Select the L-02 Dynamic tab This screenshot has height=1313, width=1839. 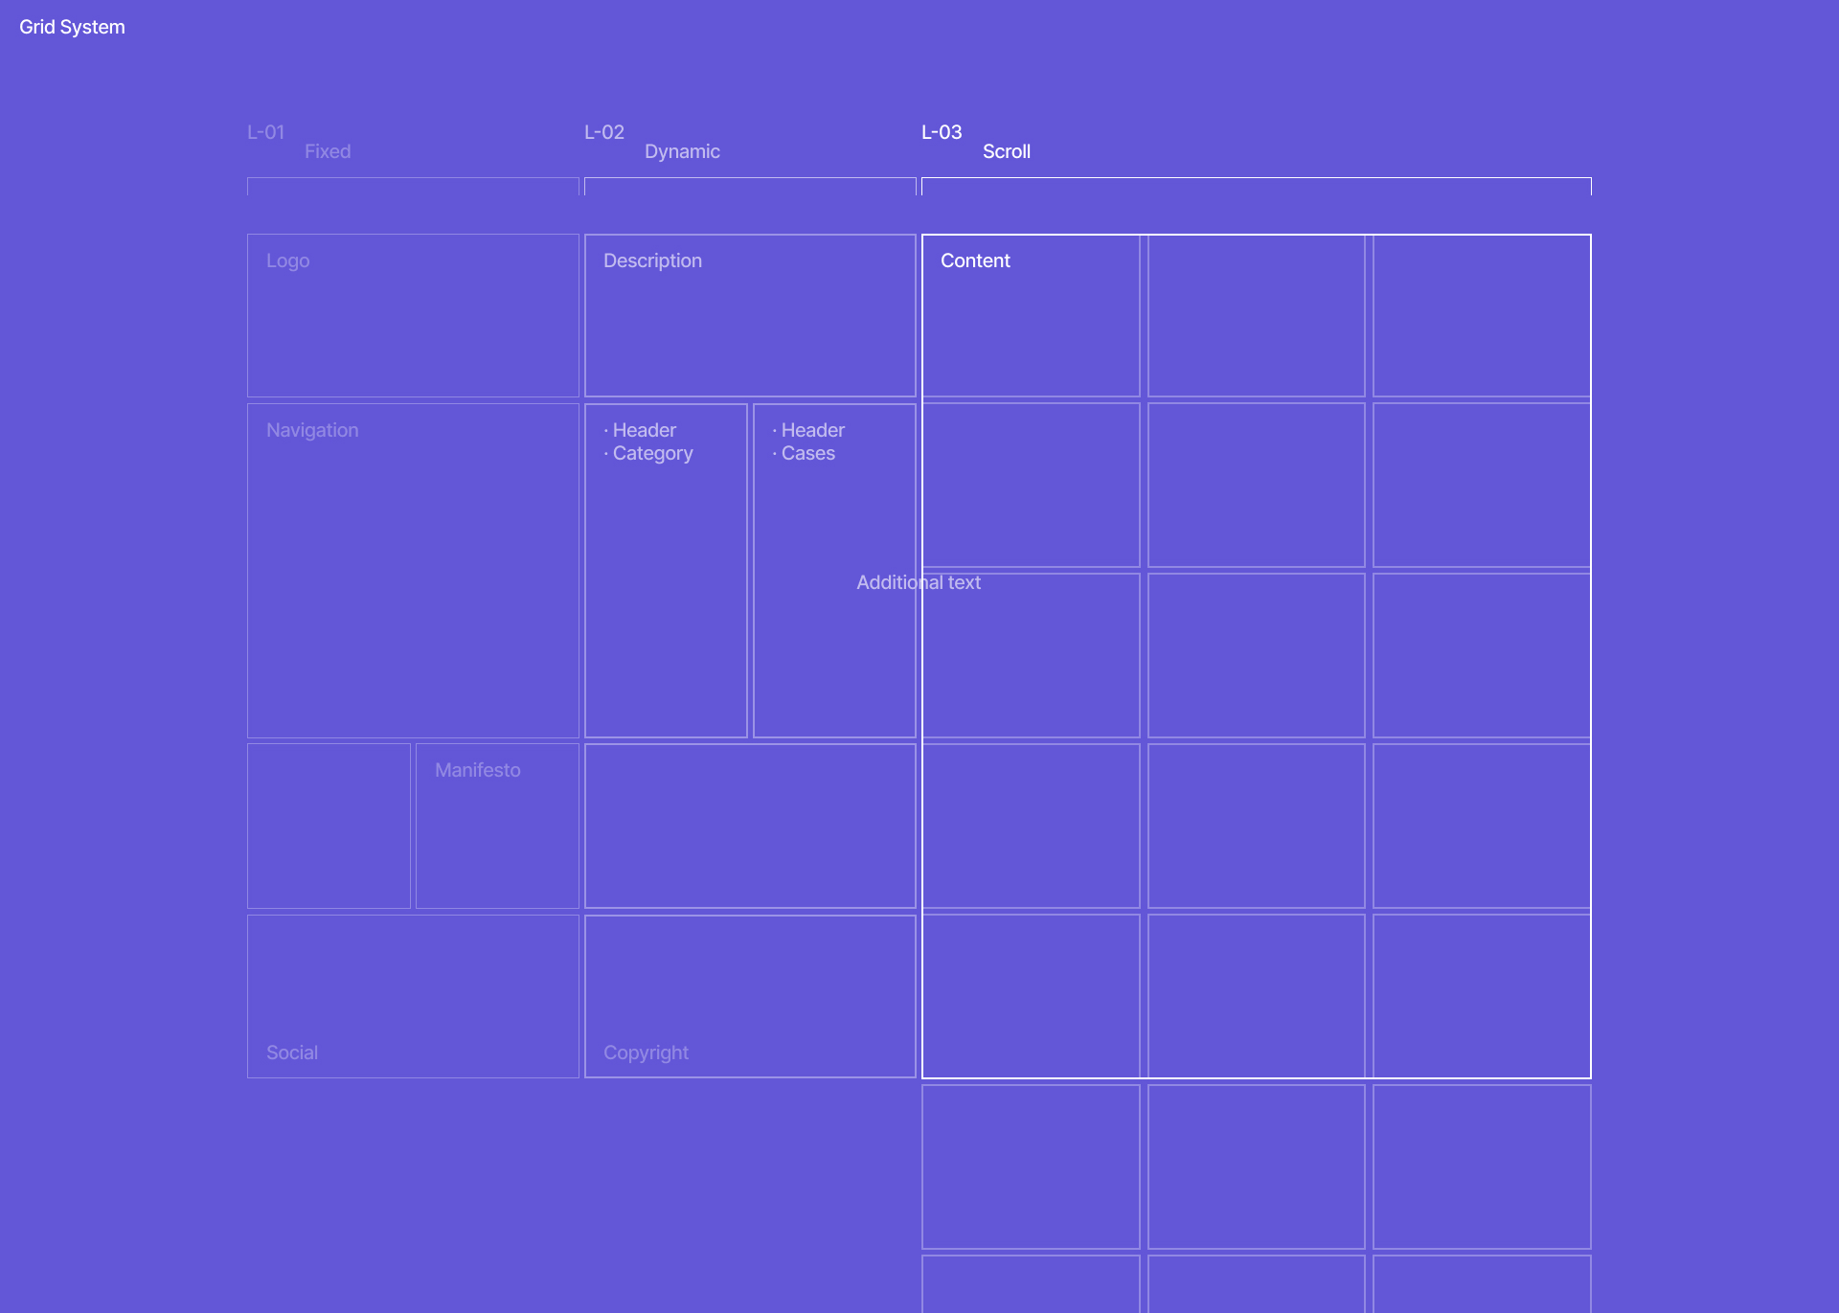tap(604, 132)
